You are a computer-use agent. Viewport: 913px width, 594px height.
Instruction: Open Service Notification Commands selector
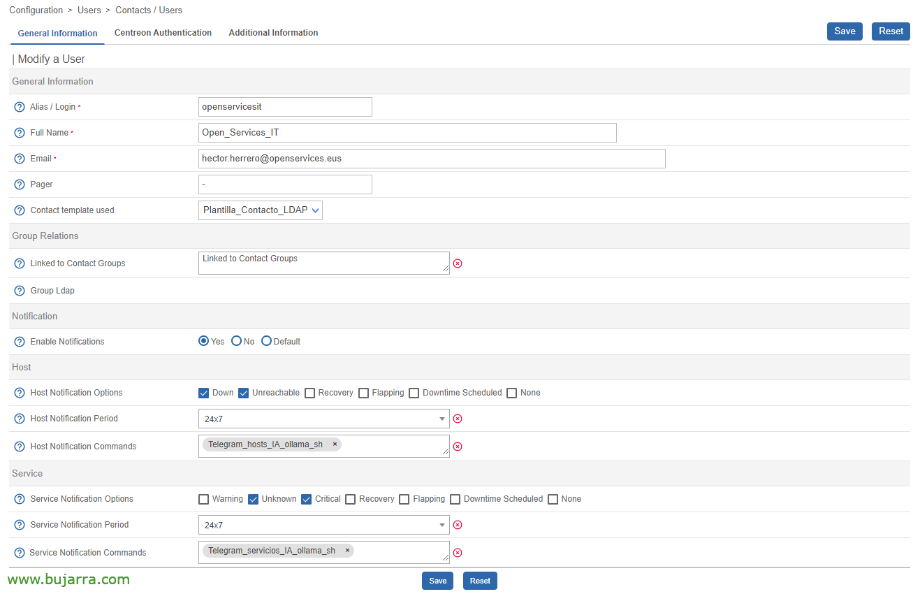(324, 553)
